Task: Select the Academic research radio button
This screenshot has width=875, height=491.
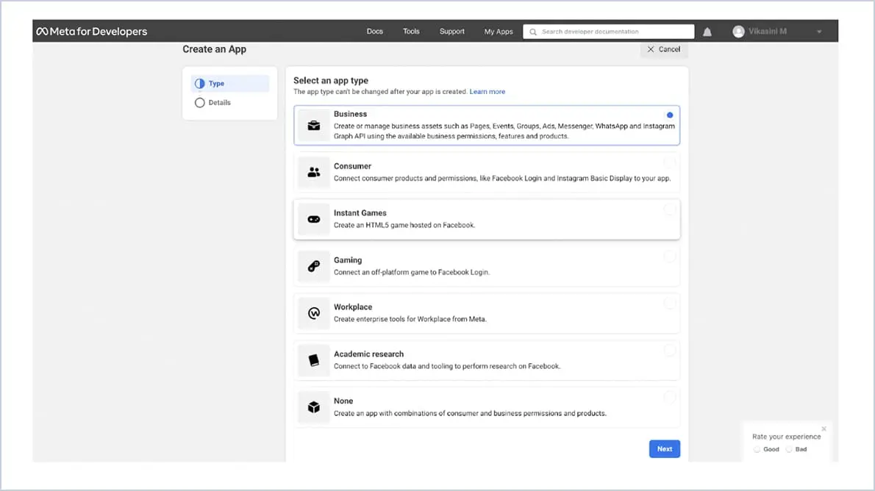Action: (x=670, y=350)
